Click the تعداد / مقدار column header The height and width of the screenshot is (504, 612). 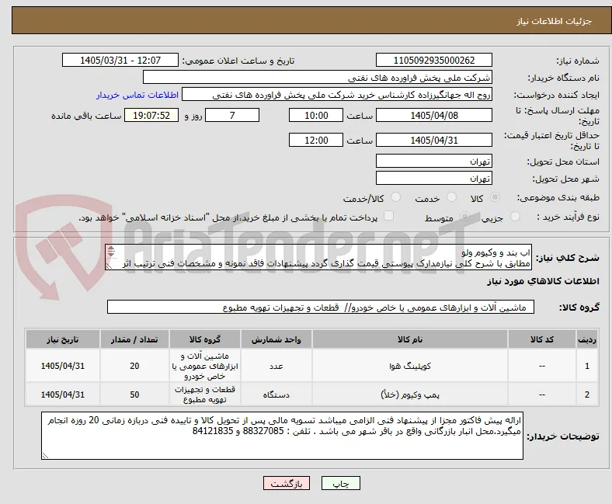134,339
